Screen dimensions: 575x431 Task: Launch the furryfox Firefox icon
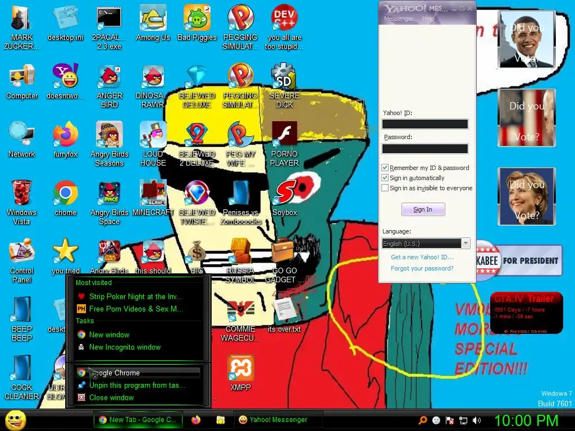click(x=65, y=140)
